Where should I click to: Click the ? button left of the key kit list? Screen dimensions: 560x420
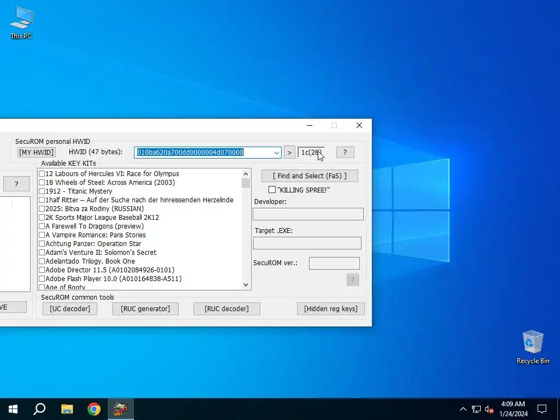tap(16, 184)
